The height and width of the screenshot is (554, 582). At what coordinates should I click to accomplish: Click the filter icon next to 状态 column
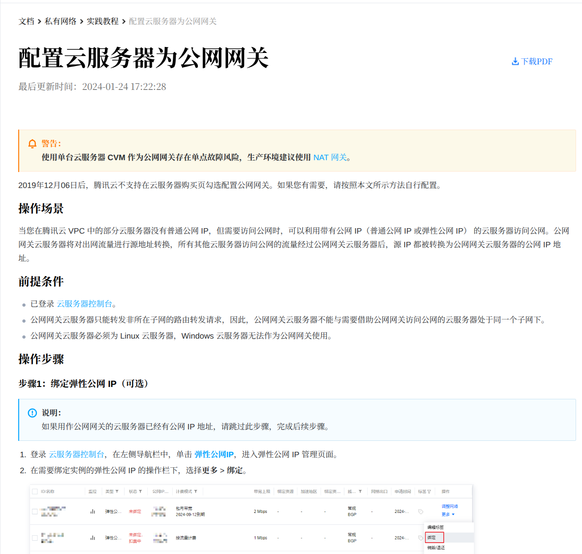tap(140, 491)
